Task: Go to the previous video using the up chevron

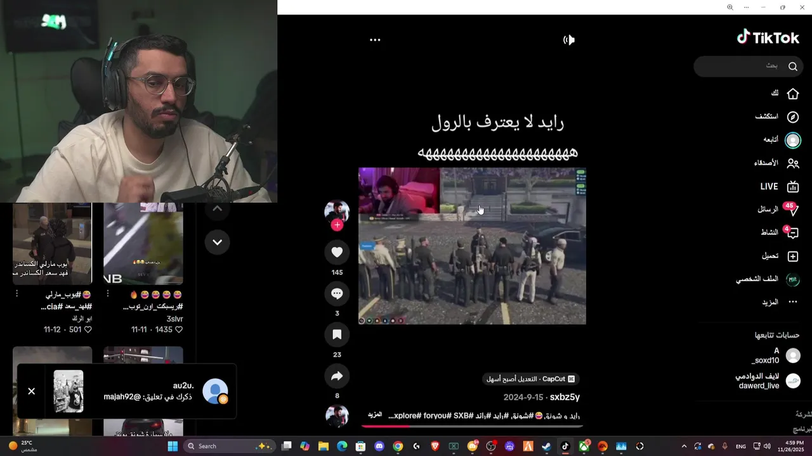Action: point(217,208)
